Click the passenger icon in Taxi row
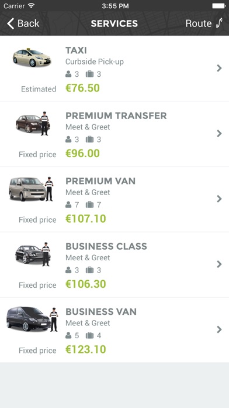This screenshot has height=408, width=229. [x=68, y=74]
